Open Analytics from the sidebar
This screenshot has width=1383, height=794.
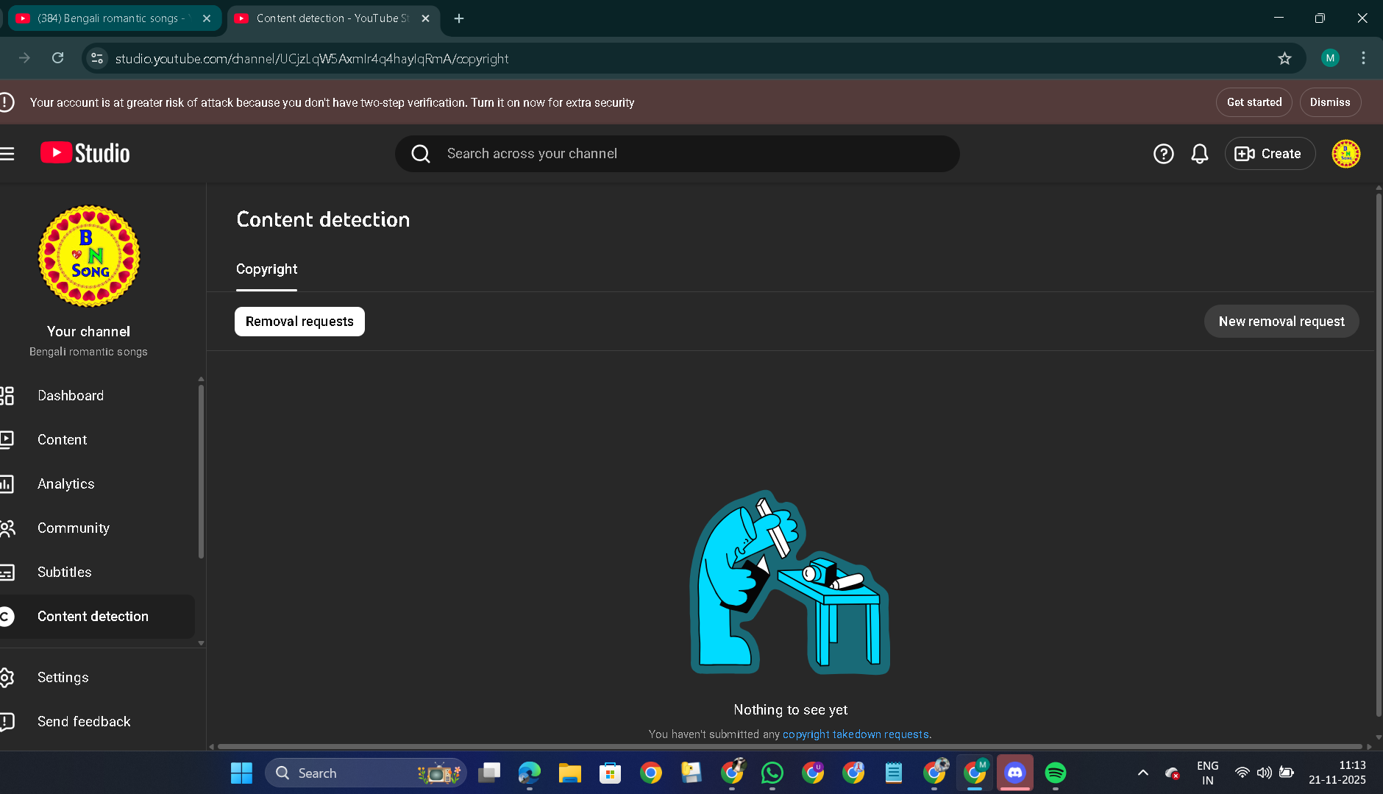click(66, 484)
